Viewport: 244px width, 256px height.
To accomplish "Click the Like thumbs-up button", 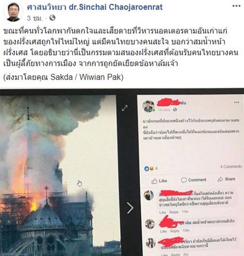I will pos(159,181).
